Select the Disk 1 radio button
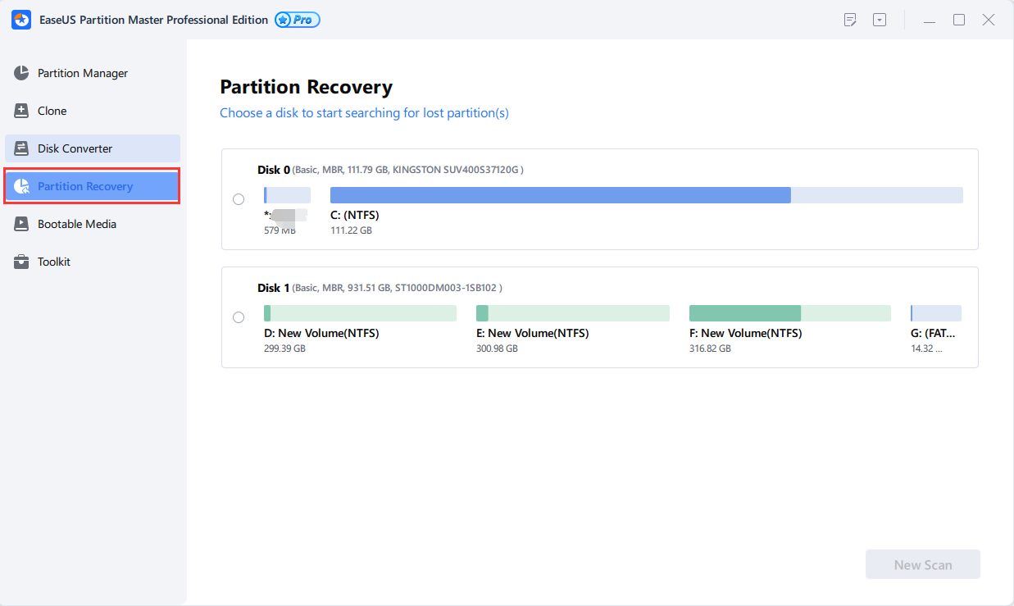 coord(239,317)
